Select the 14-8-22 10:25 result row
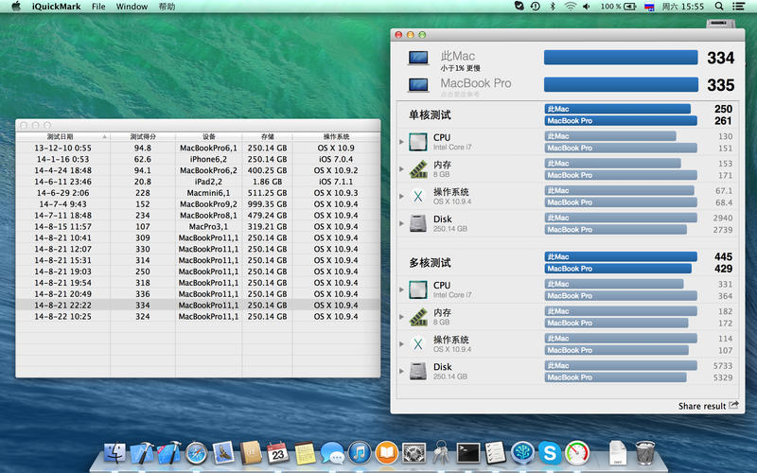 coord(198,316)
